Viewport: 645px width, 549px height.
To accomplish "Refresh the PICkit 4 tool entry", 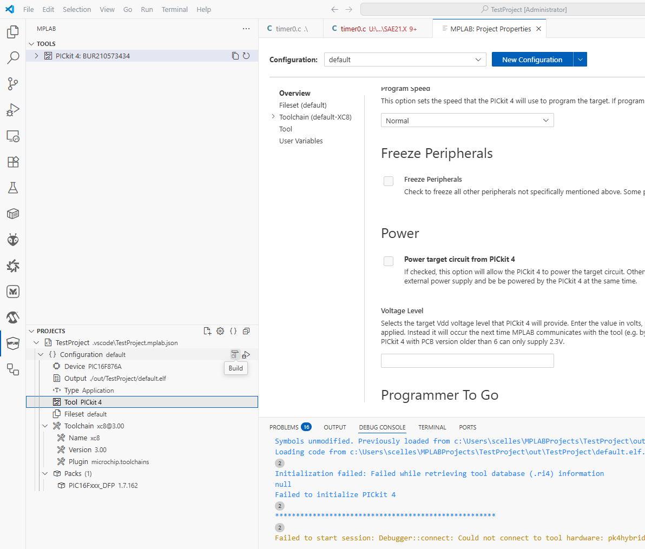I will point(246,56).
